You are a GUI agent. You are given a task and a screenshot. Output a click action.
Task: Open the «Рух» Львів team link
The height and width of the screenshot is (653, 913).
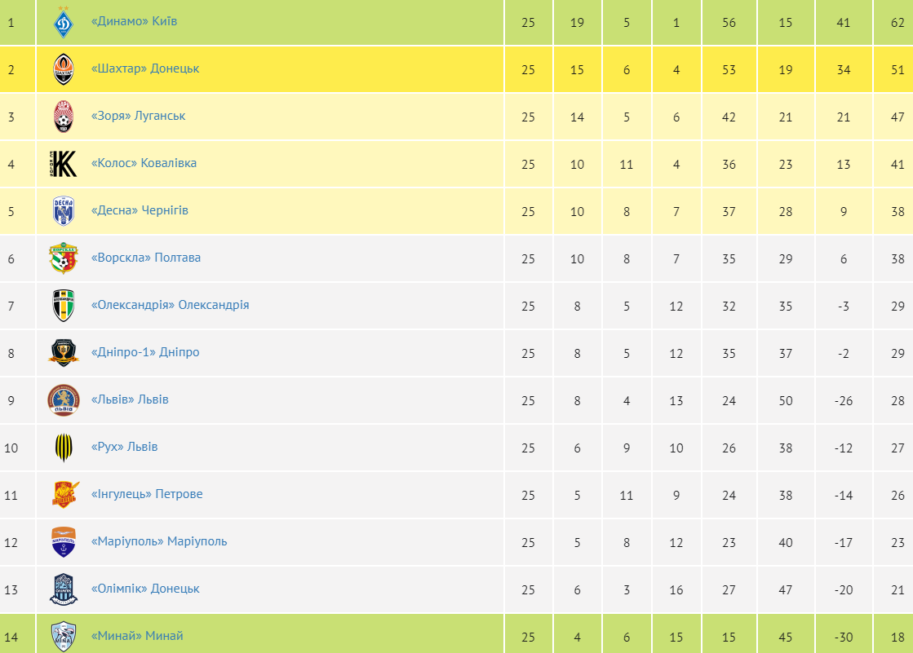click(125, 447)
